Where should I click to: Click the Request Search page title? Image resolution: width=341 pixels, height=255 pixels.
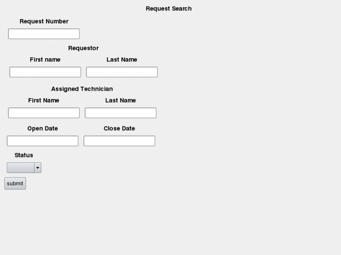[x=168, y=8]
